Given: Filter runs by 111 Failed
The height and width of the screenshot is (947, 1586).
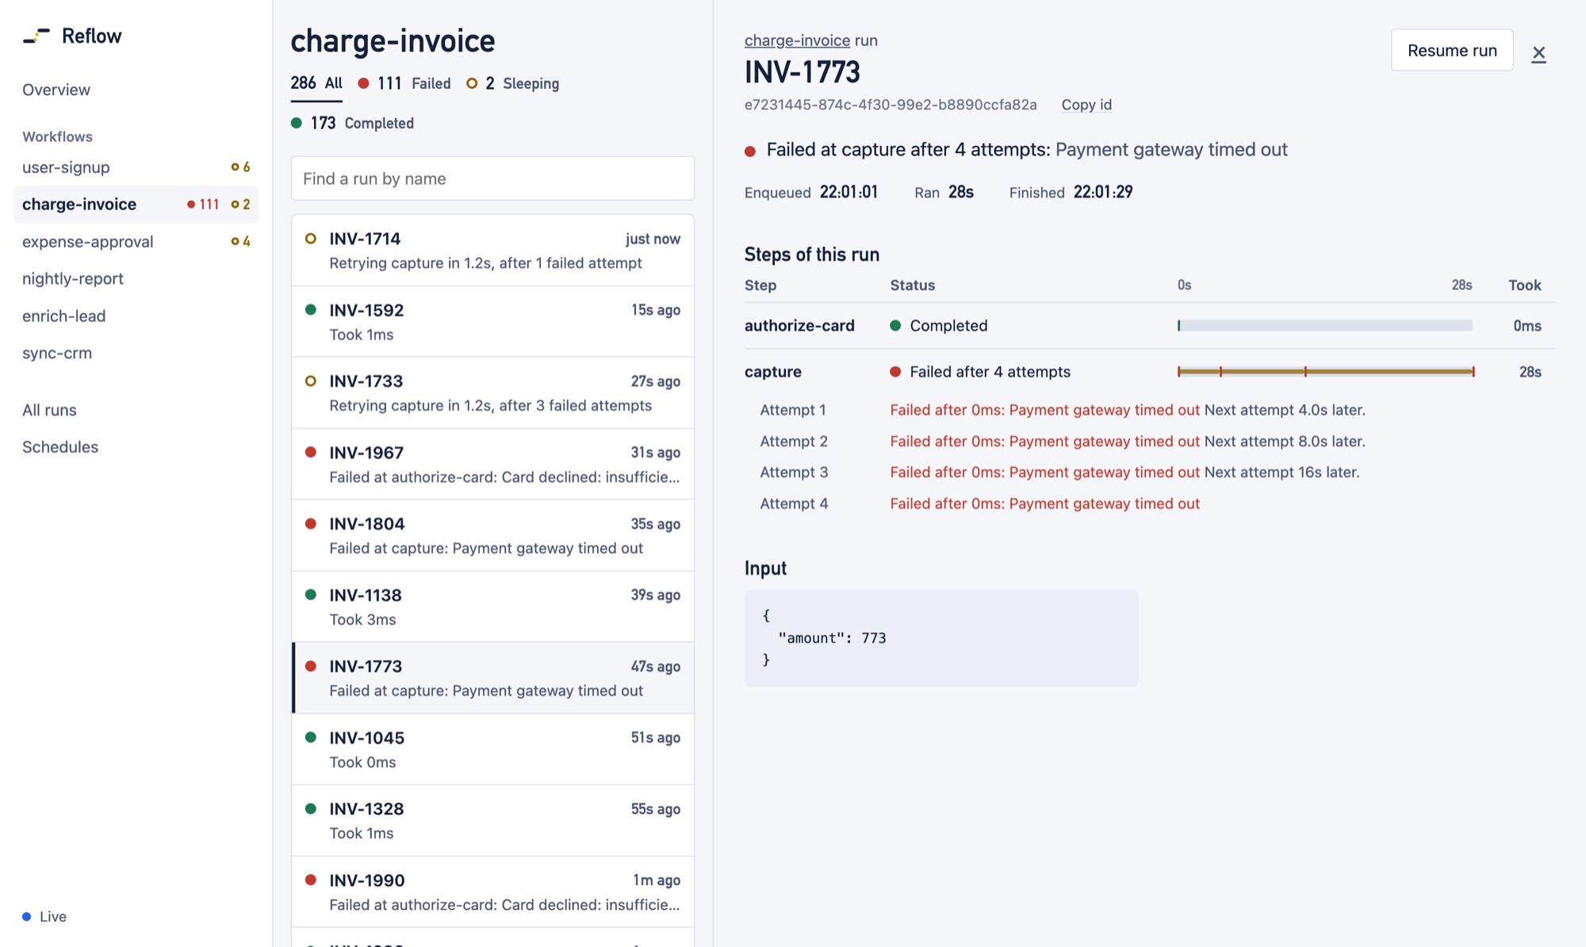Looking at the screenshot, I should click(404, 83).
